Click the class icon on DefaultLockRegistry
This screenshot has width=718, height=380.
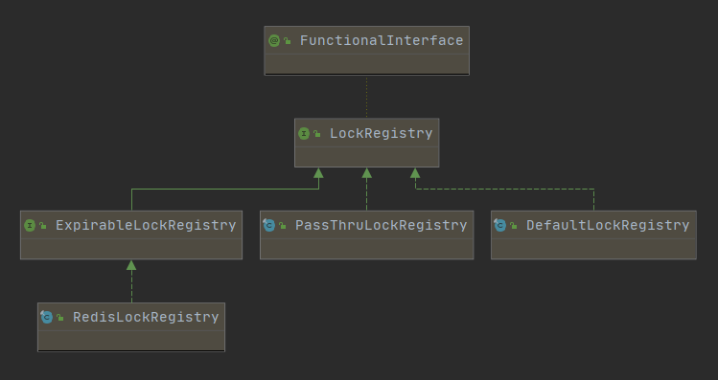[x=499, y=225]
